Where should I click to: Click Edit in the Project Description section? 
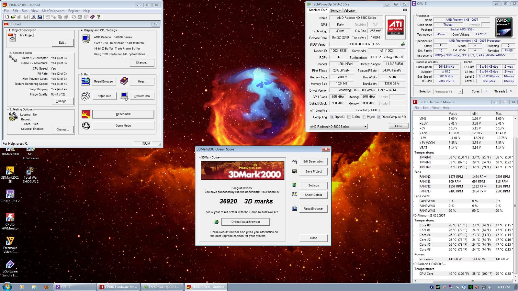(62, 43)
